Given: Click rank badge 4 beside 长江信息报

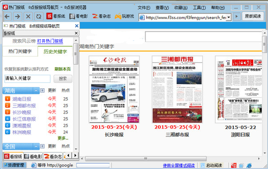Looking at the screenshot, I should [8, 119].
